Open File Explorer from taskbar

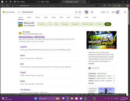72,98
